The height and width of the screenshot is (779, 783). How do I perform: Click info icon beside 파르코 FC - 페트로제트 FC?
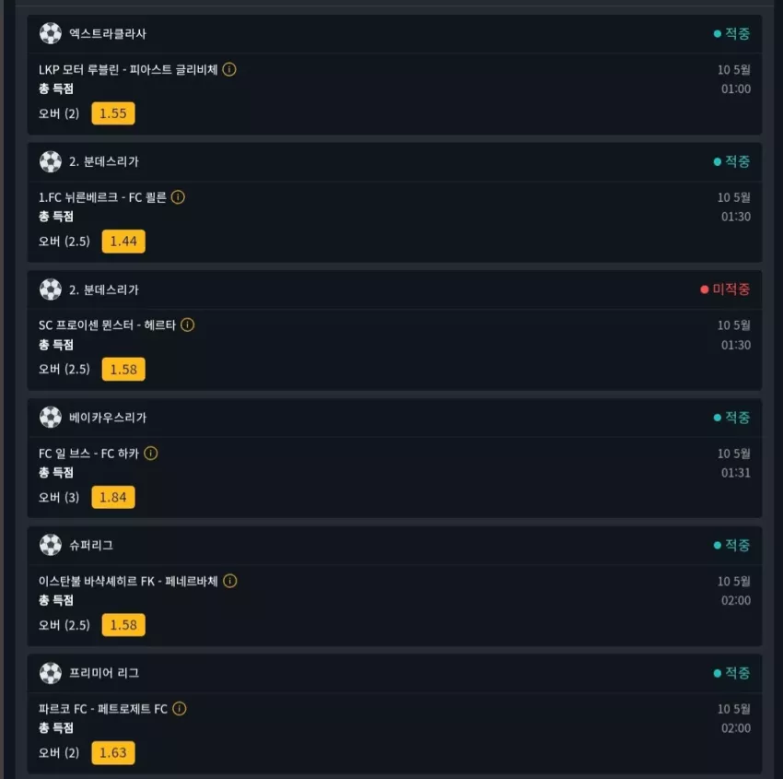(180, 709)
